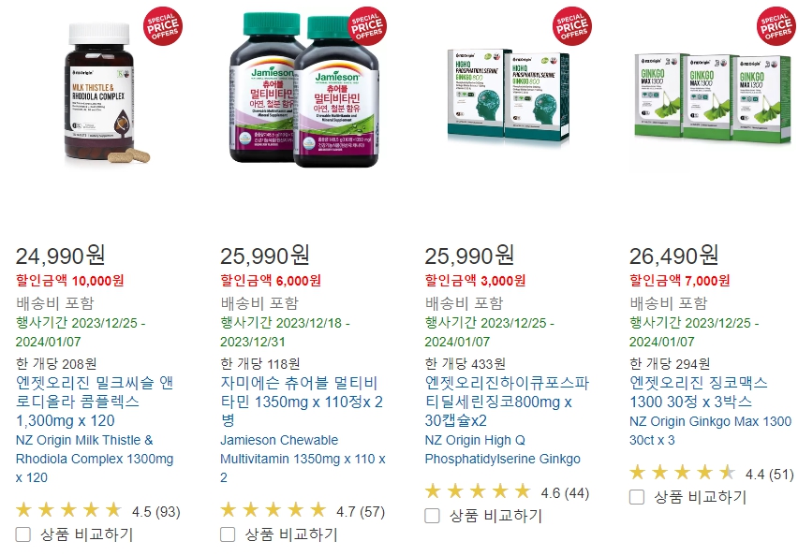Click Special Price Offers badge on Milk Thistle product
This screenshot has width=798, height=556.
[163, 26]
